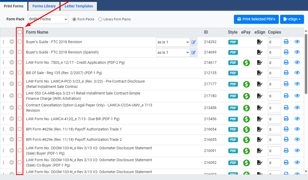Remove Credit Application row with minus icon
308x180 pixels.
[12, 62]
